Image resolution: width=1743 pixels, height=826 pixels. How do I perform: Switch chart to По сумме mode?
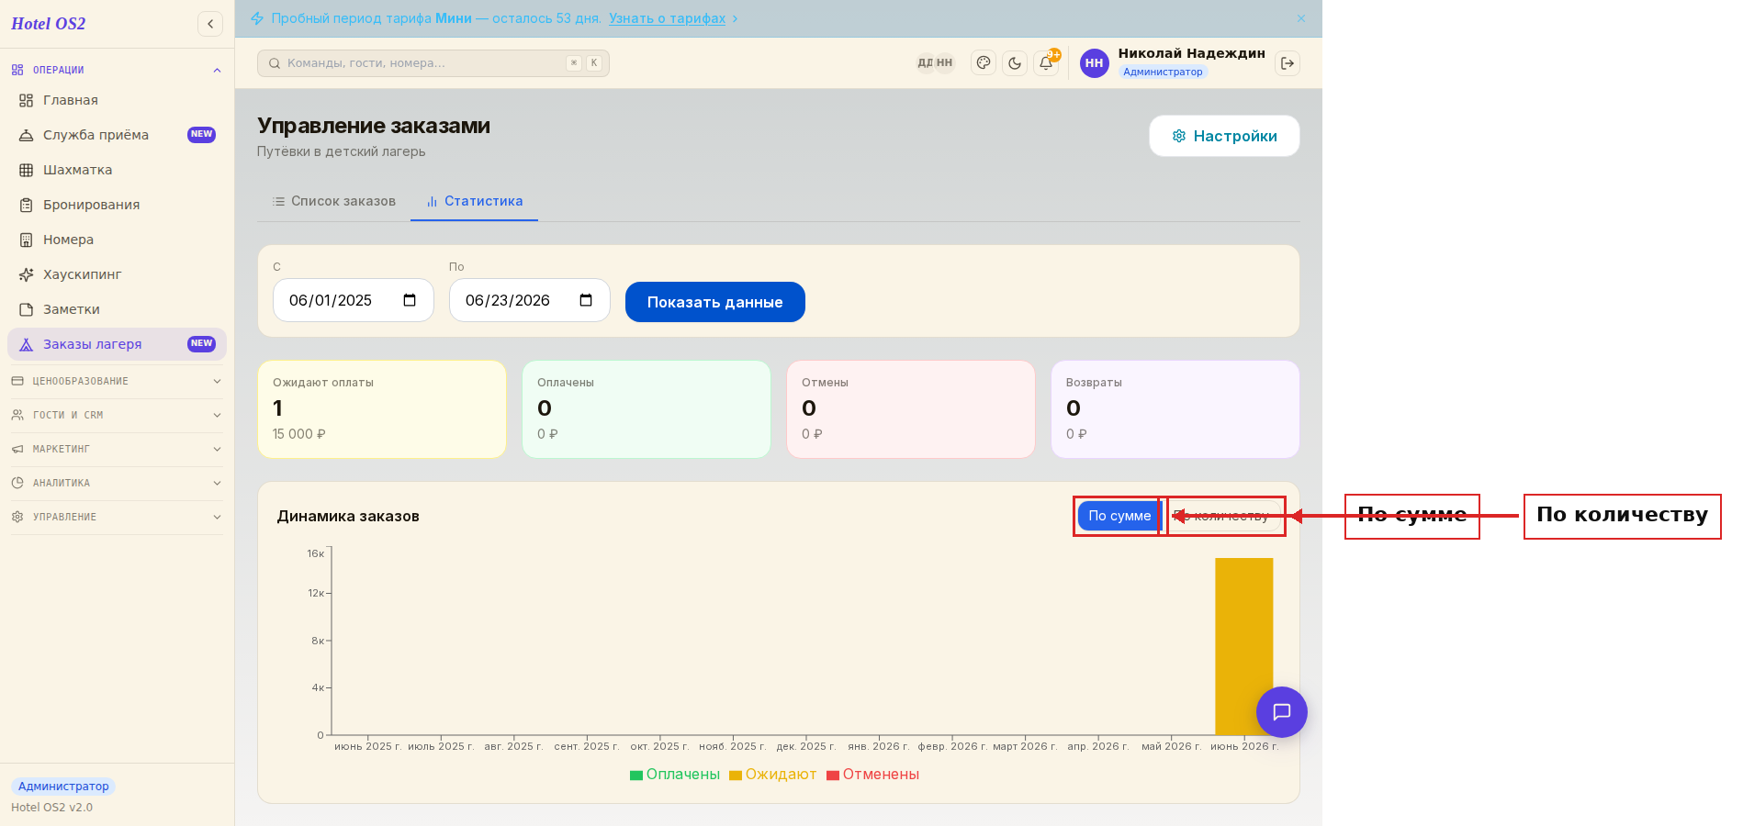[x=1119, y=516]
